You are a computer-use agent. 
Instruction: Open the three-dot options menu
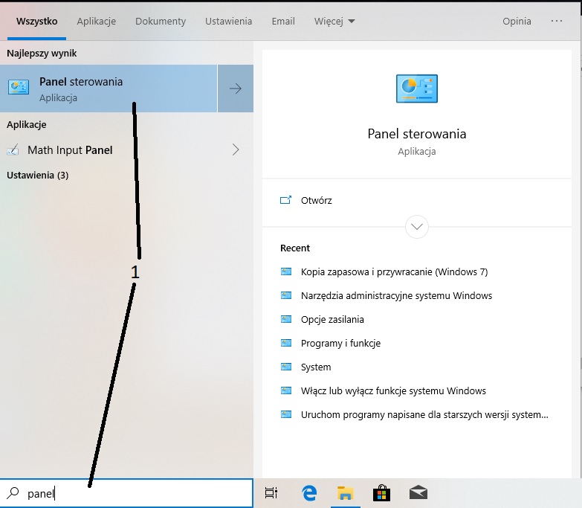(557, 21)
